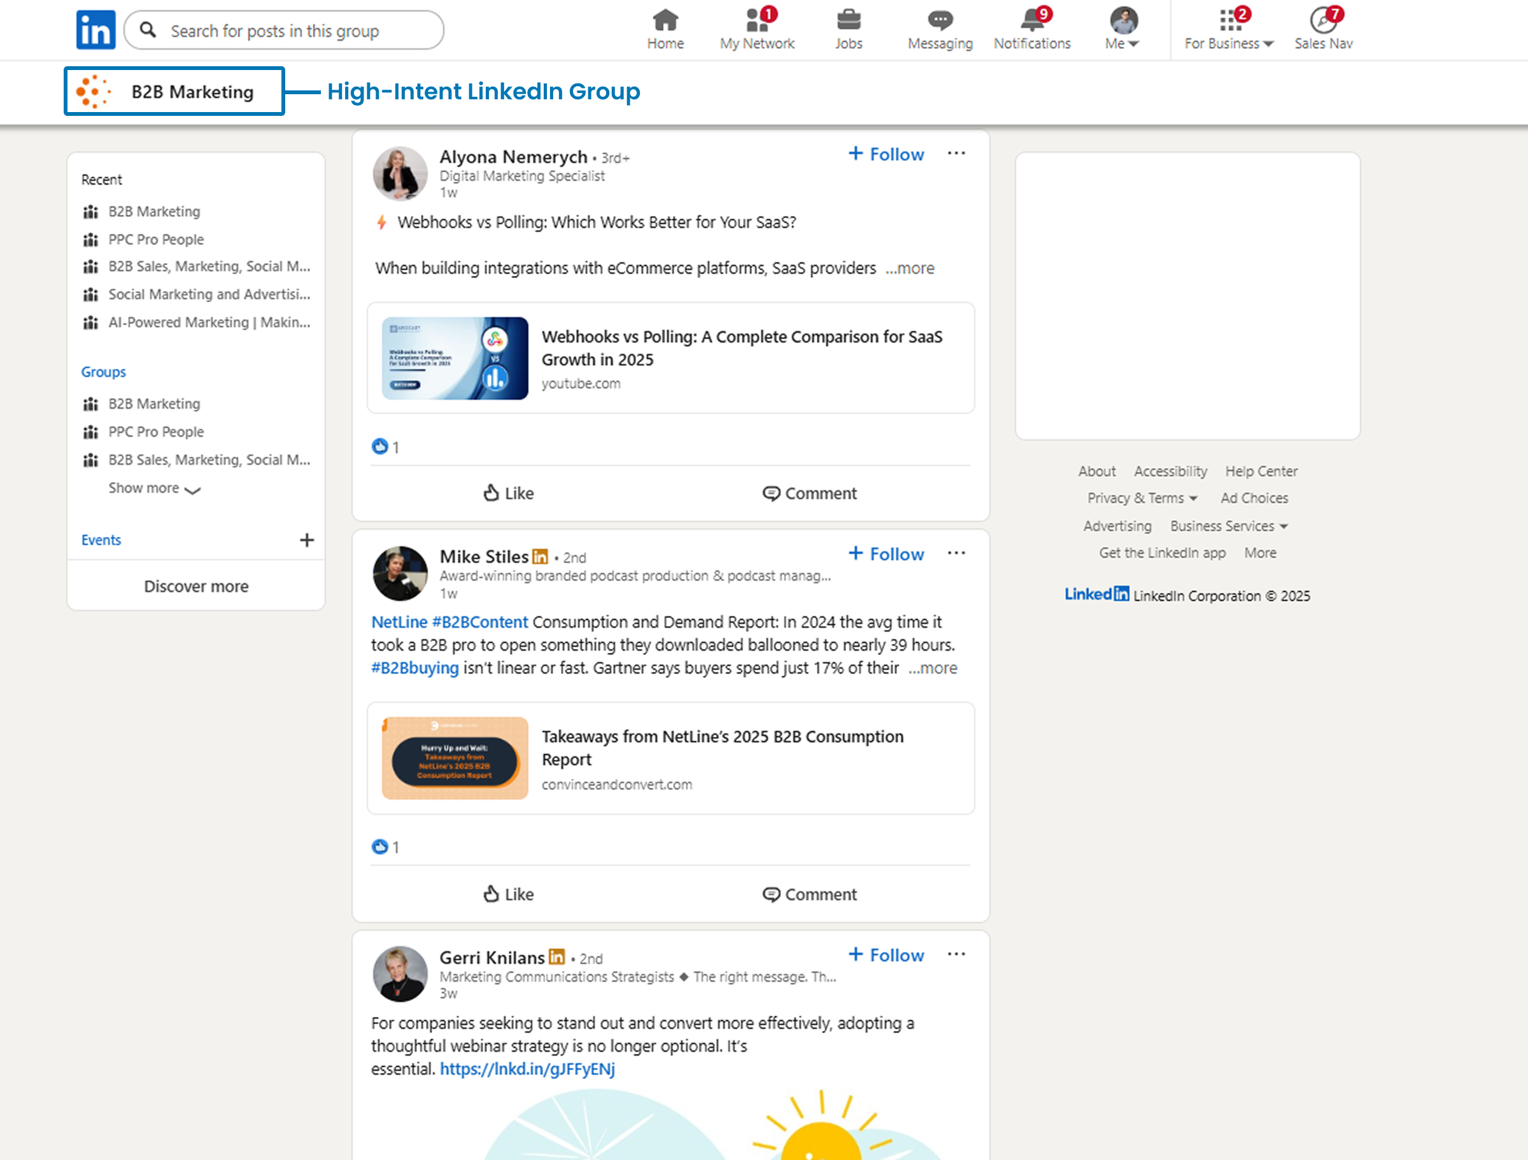
Task: View reaction count on Mike Stiles' post
Action: [x=385, y=847]
